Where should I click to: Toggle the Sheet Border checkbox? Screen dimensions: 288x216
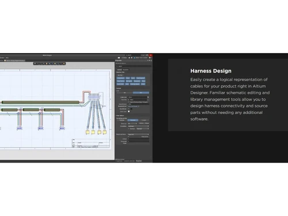tap(128, 109)
